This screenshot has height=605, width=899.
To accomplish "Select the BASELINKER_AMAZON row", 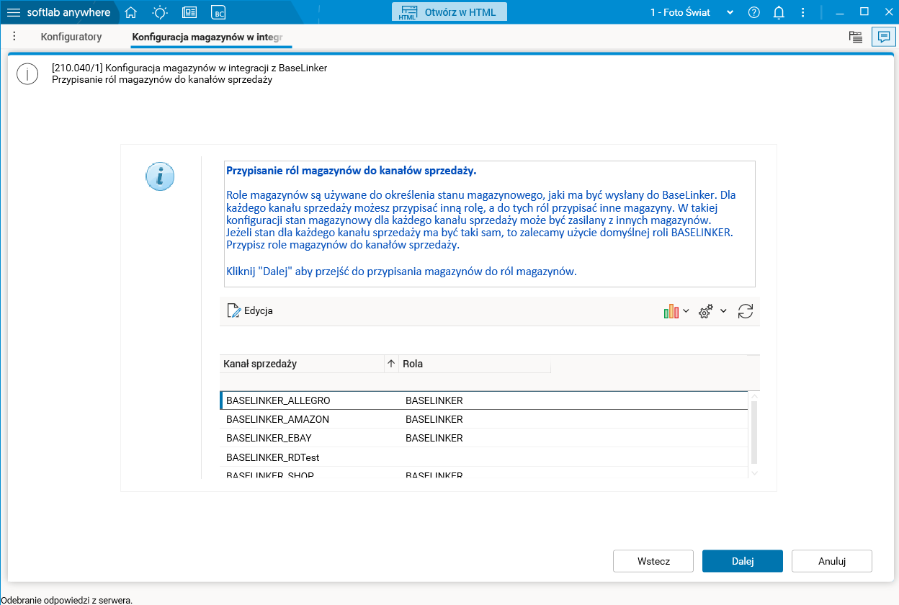I will pos(483,419).
